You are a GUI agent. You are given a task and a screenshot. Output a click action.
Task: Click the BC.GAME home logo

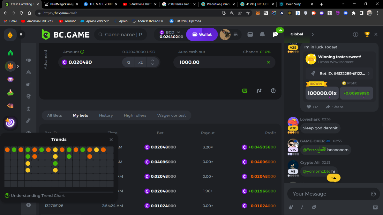click(x=65, y=34)
